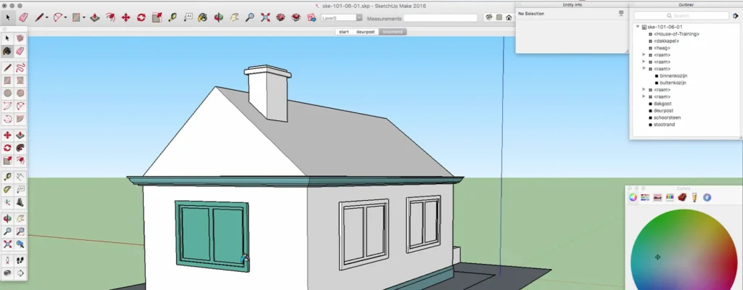Viewport: 743px width, 290px height.
Task: Activate the Paint Bucket in top toolbar
Action: [204, 17]
